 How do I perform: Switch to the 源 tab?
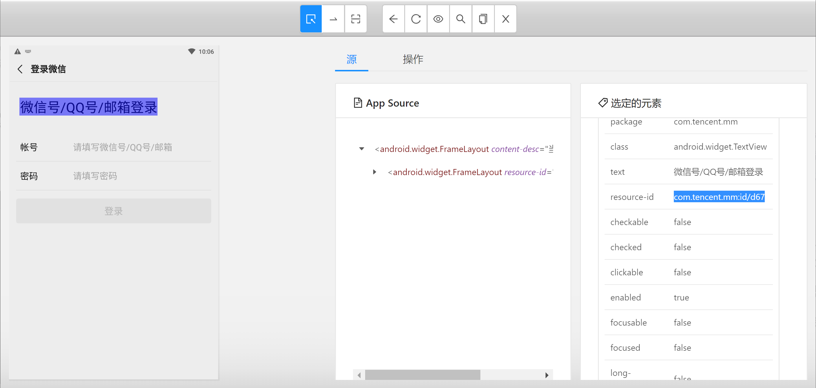(x=352, y=60)
